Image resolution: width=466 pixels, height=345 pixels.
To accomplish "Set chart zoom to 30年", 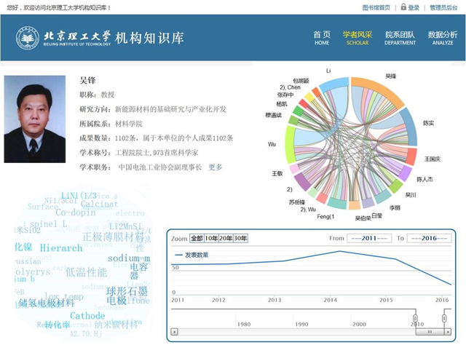I will (240, 238).
